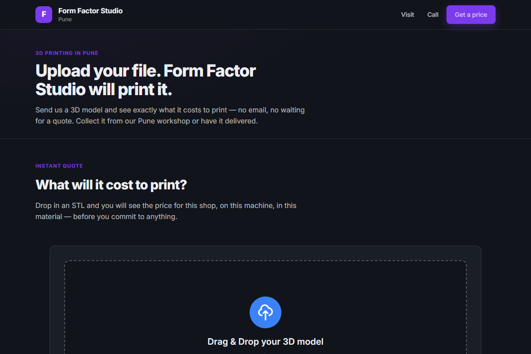Click the blue cloud upload icon
Image resolution: width=531 pixels, height=354 pixels.
pyautogui.click(x=265, y=312)
